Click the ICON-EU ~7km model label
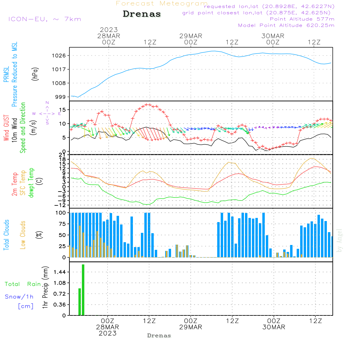347x347 pixels. coord(44,19)
